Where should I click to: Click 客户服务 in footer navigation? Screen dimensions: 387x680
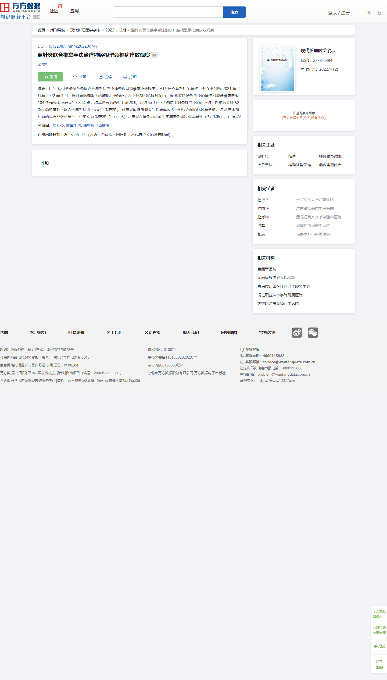click(38, 333)
